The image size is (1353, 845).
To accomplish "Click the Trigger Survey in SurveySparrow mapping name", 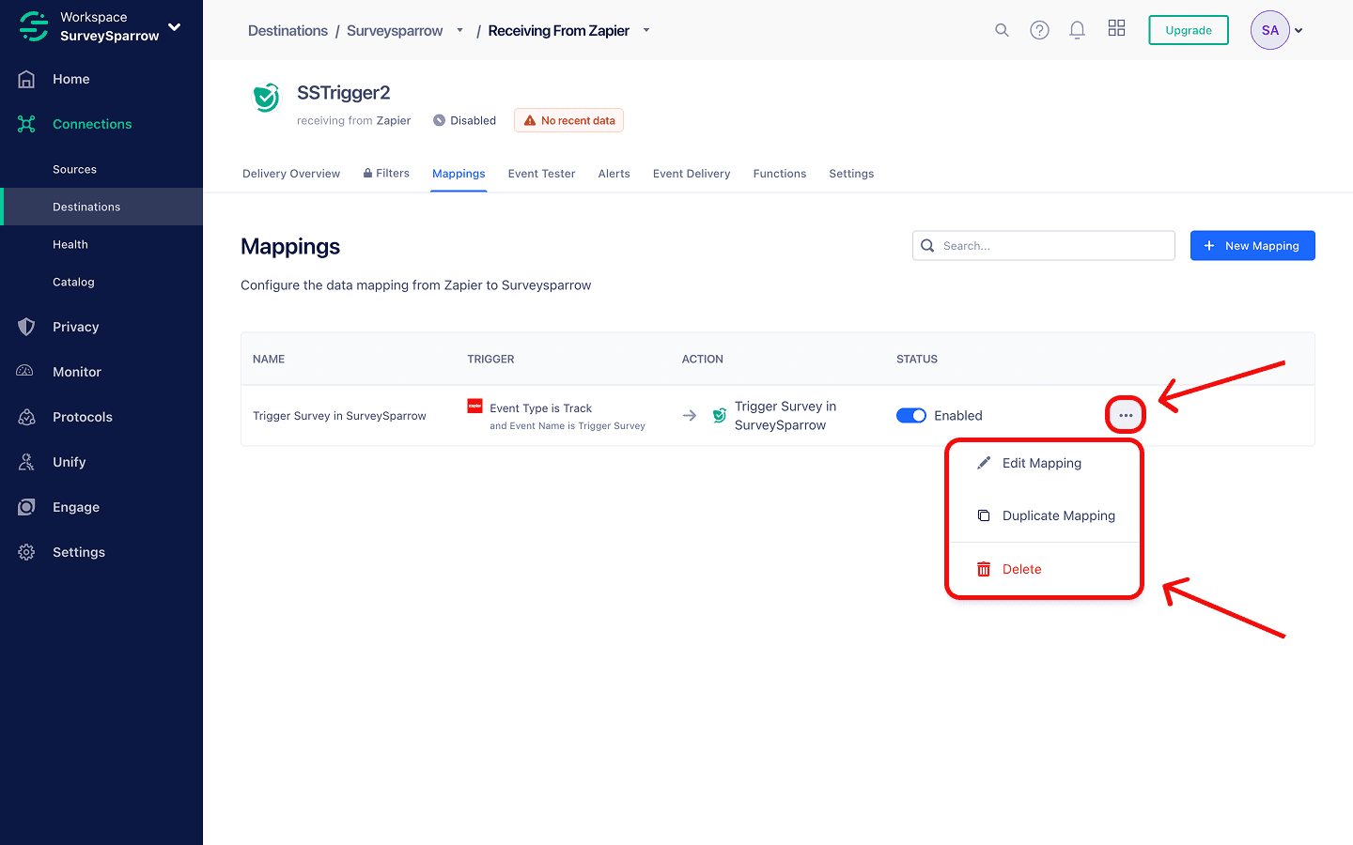I will click(x=339, y=416).
